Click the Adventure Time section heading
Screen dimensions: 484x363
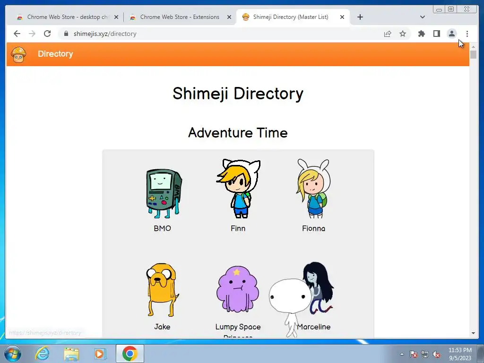(238, 133)
